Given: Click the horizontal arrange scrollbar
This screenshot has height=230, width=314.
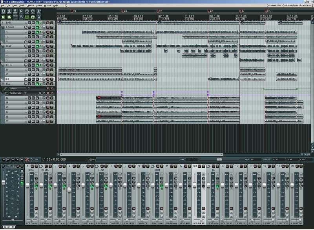Looking at the screenshot, I should click(x=141, y=154).
